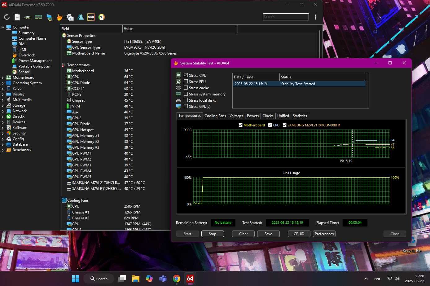Enable Stress local disks checkbox
Viewport: 430px width, 286px height.
pyautogui.click(x=186, y=100)
